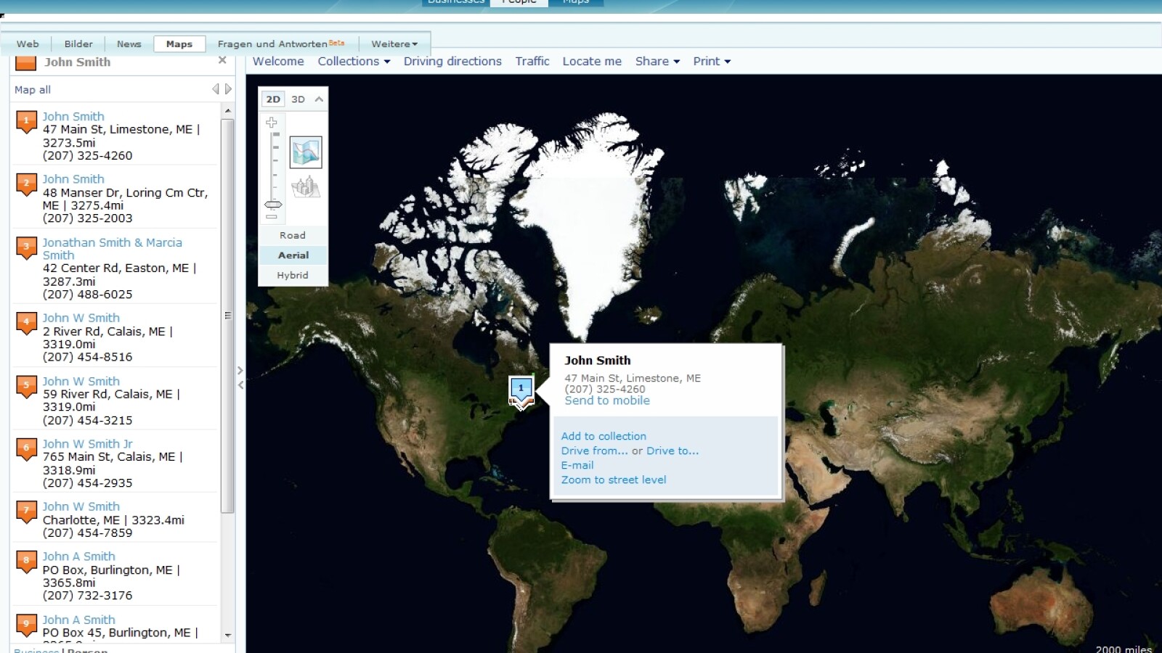Switch map to 3D mode
Image resolution: width=1162 pixels, height=653 pixels.
pyautogui.click(x=298, y=99)
